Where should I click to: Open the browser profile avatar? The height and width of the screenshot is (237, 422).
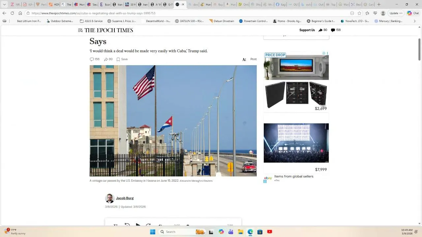pyautogui.click(x=383, y=13)
